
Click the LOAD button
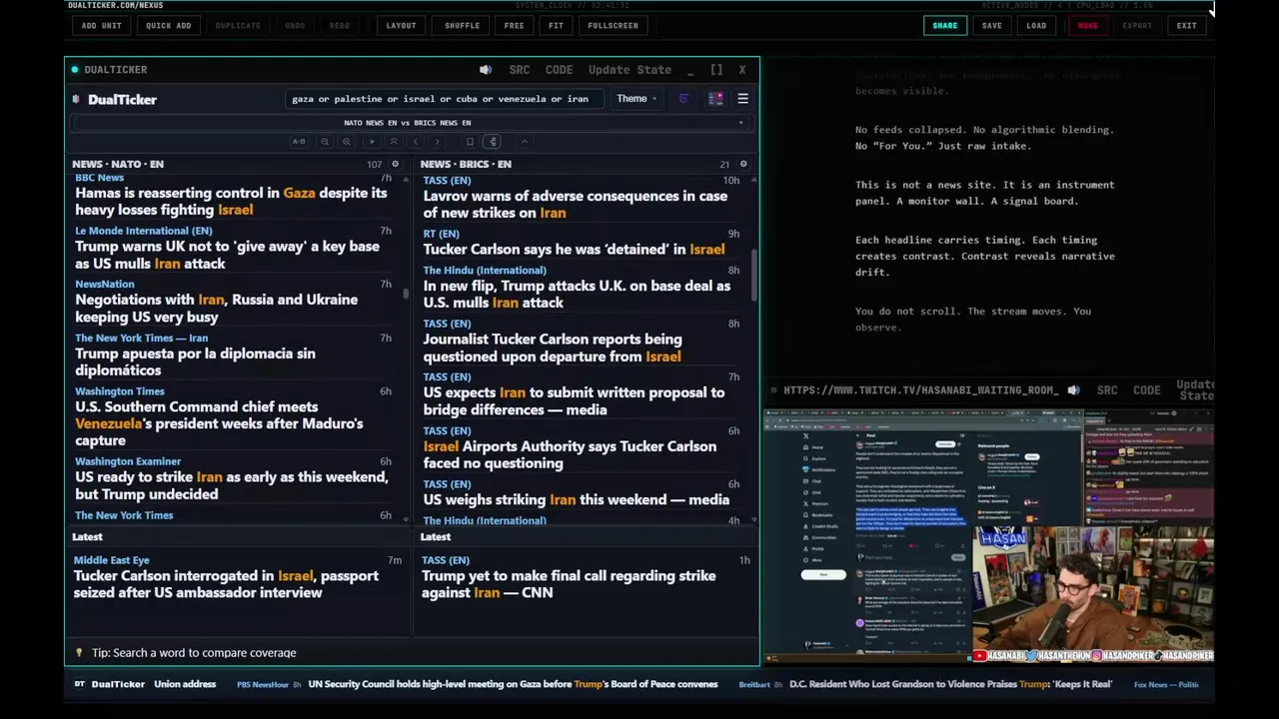pyautogui.click(x=1036, y=25)
